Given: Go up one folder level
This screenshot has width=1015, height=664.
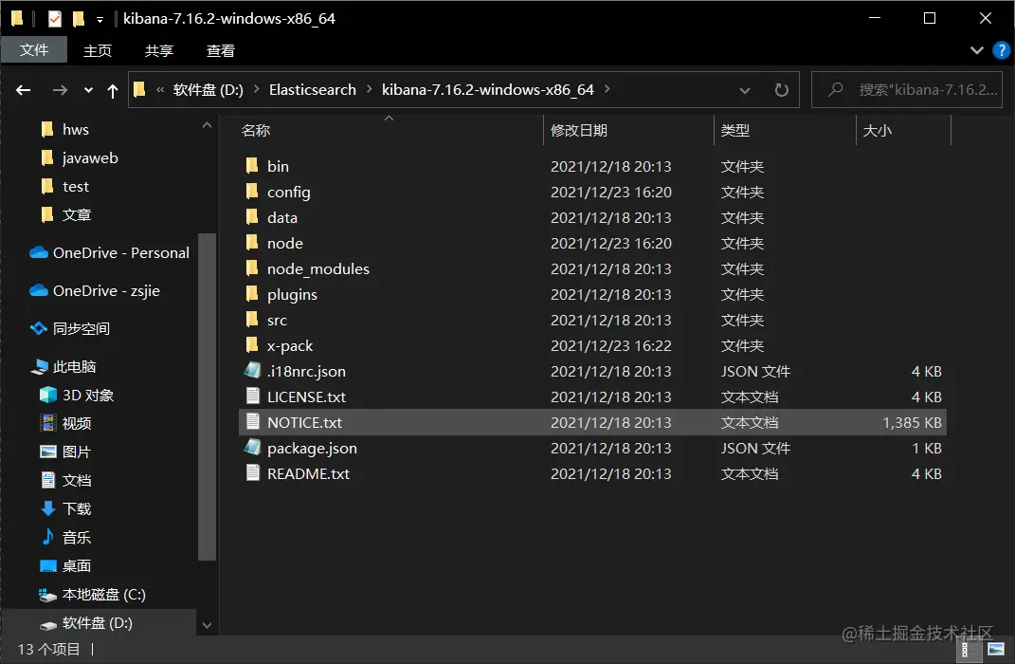Looking at the screenshot, I should click(113, 91).
